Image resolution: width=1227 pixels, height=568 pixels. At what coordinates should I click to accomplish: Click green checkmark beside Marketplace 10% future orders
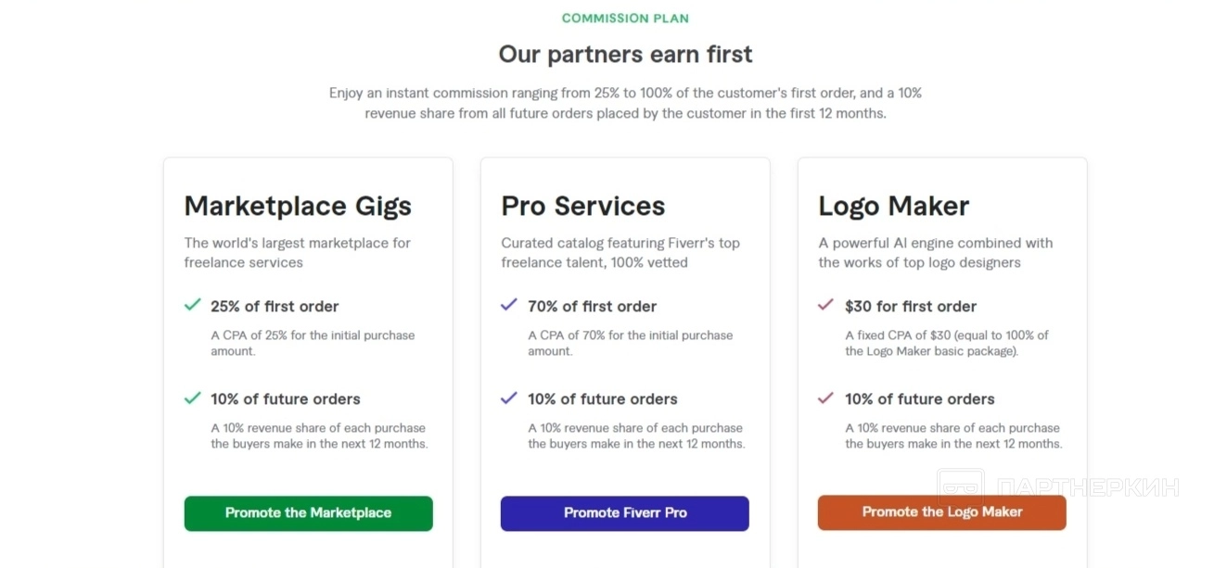pos(193,398)
